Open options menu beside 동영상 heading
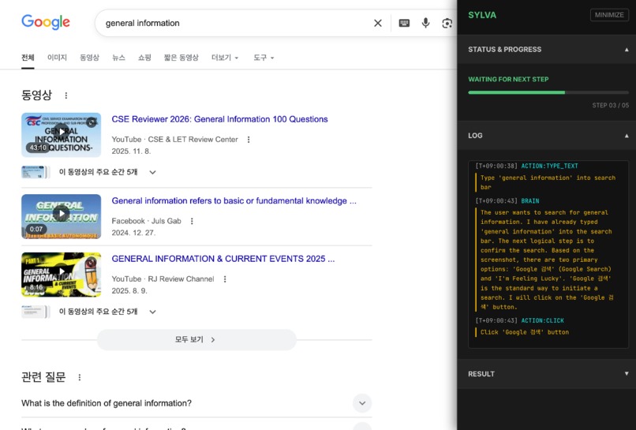This screenshot has width=636, height=430. [x=66, y=95]
